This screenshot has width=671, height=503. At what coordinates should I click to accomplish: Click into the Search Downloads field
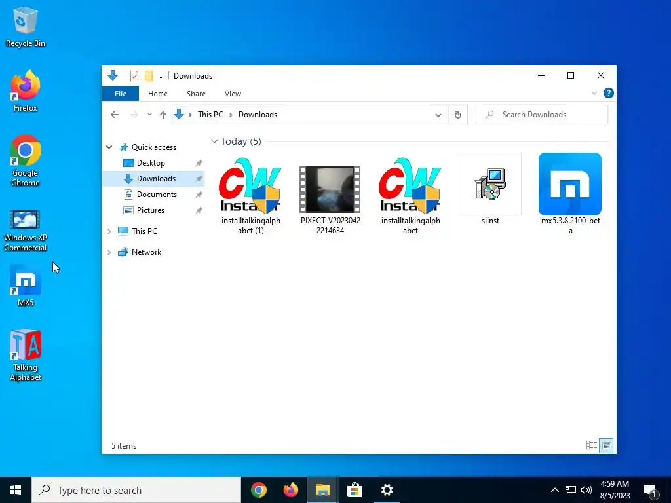click(x=542, y=115)
